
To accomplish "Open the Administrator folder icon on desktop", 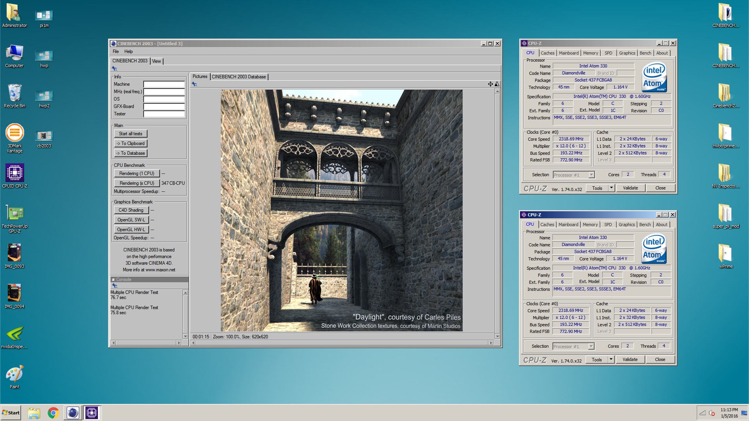I will click(x=14, y=16).
